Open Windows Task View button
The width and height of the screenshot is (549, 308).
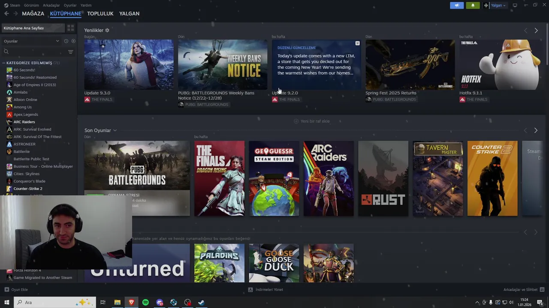pyautogui.click(x=103, y=302)
